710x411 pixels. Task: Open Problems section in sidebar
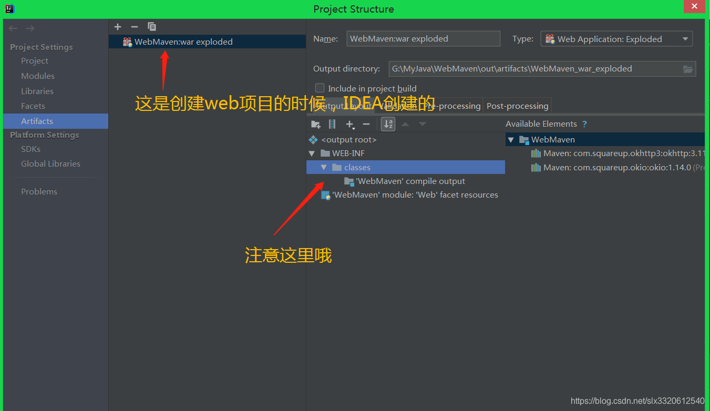point(39,191)
